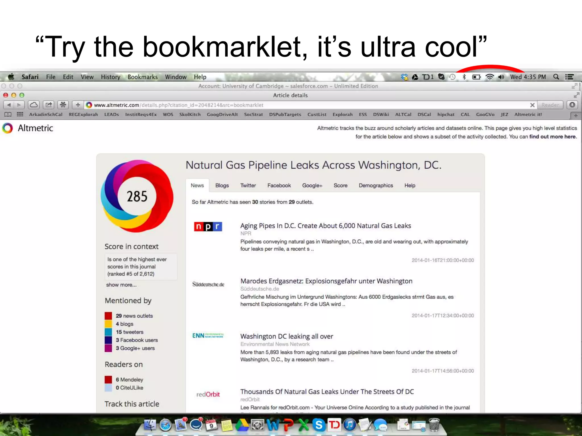Click the red swatch beside '29 news outlets'
This screenshot has height=436, width=582.
click(108, 316)
